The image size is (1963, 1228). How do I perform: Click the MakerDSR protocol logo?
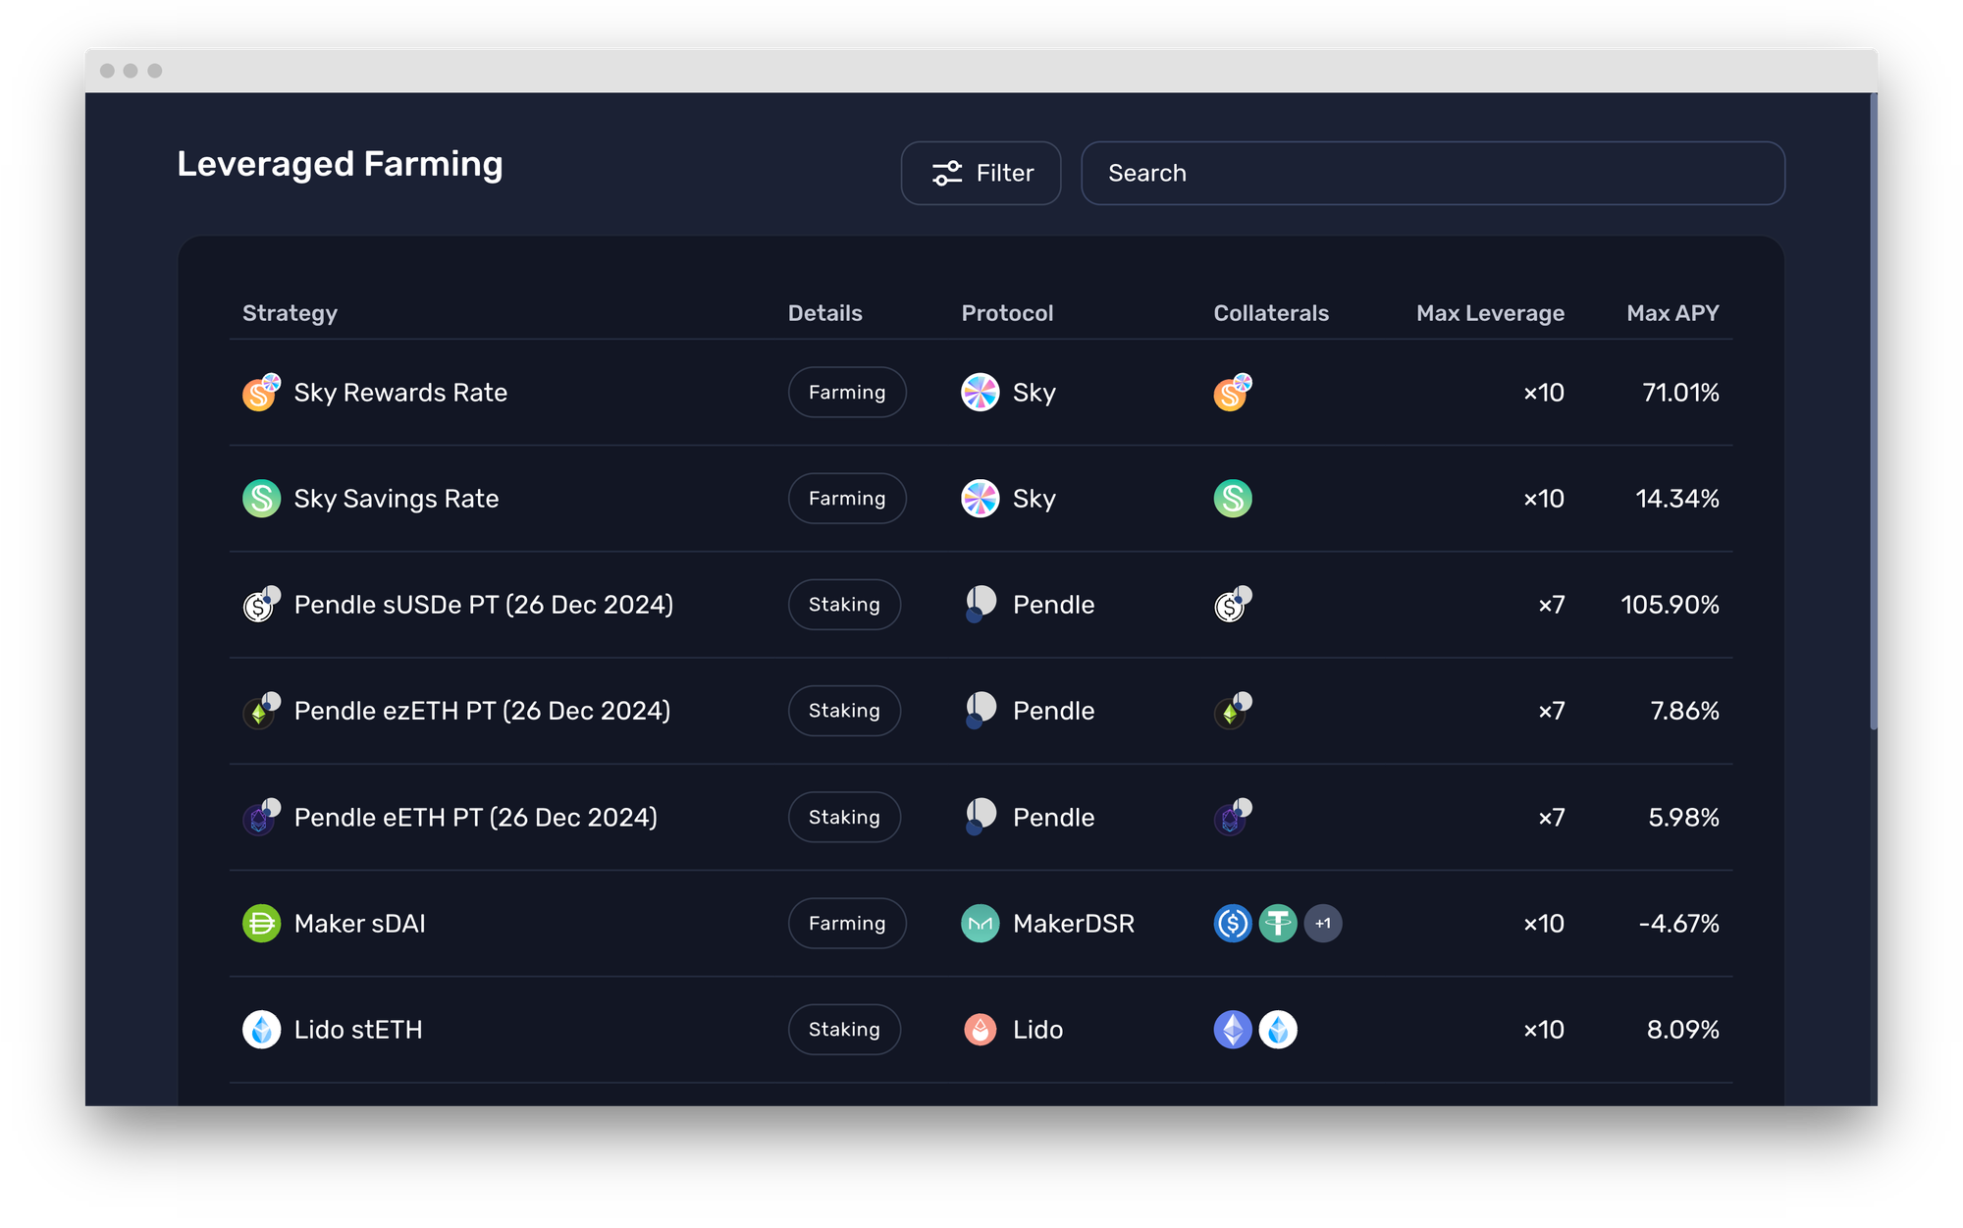(x=980, y=924)
